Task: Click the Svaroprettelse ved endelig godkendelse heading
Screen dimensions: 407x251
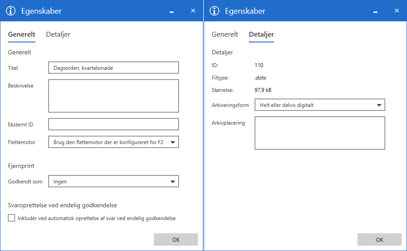Action: (62, 205)
